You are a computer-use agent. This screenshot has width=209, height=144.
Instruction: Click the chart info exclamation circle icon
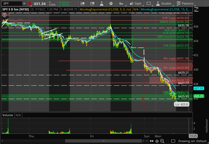click(4, 15)
